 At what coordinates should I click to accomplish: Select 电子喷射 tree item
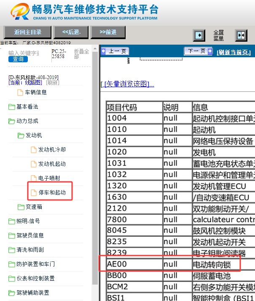point(49,178)
